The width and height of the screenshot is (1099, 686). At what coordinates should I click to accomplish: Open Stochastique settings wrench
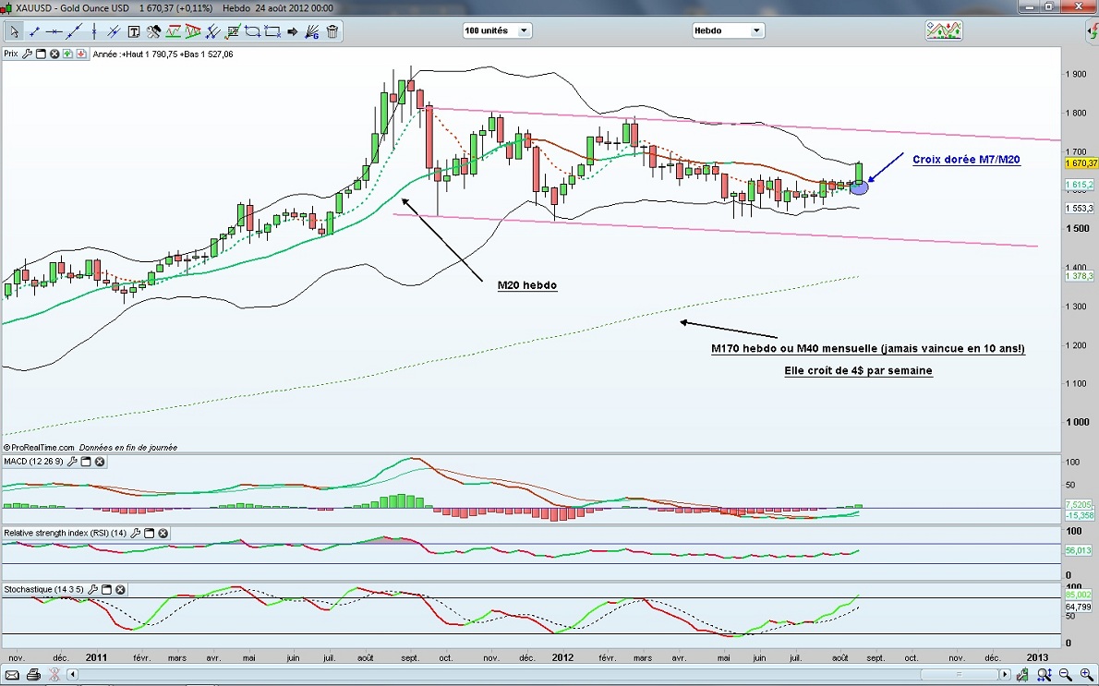(92, 589)
